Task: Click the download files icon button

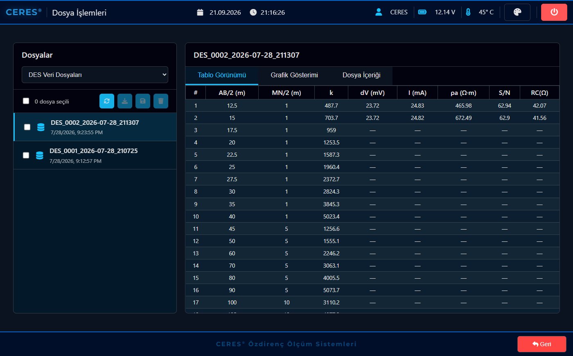Action: coord(125,101)
